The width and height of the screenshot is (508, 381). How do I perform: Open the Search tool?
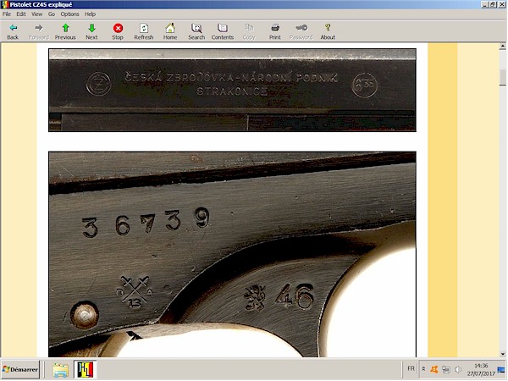(196, 31)
